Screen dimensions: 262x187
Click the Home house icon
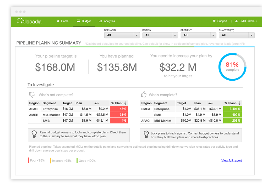[58, 21]
